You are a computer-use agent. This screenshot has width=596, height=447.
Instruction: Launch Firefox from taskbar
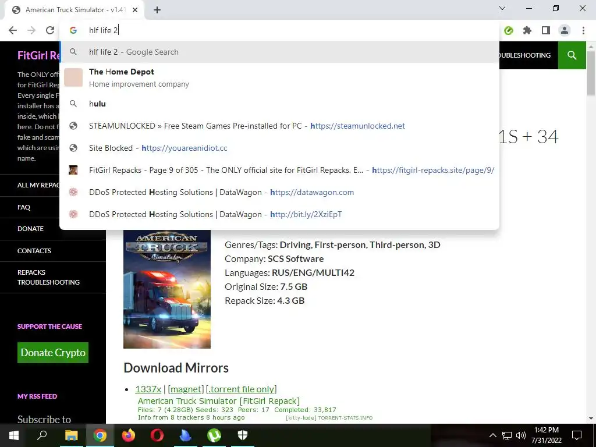pyautogui.click(x=129, y=435)
